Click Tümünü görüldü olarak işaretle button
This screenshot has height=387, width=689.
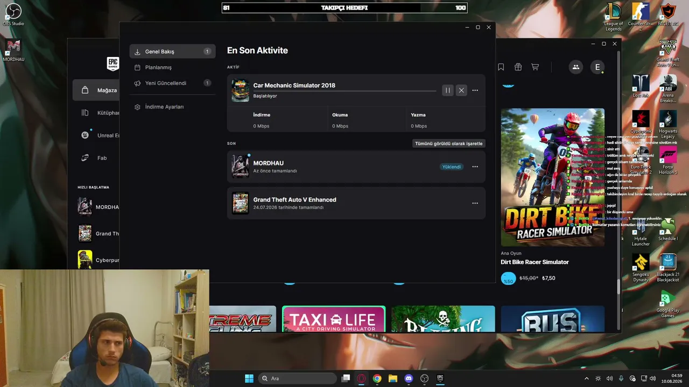449,144
